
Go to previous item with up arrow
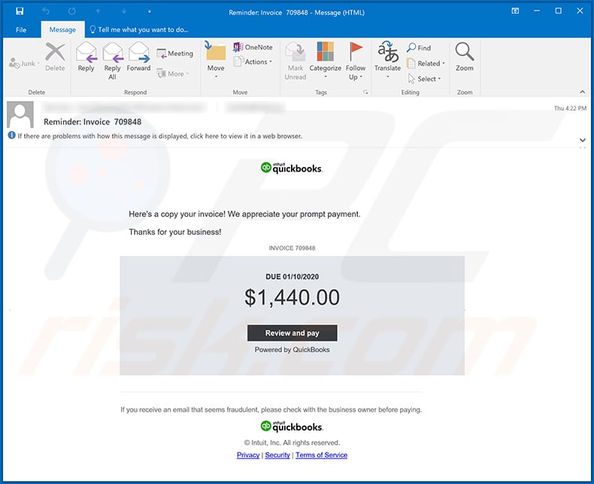pos(98,11)
